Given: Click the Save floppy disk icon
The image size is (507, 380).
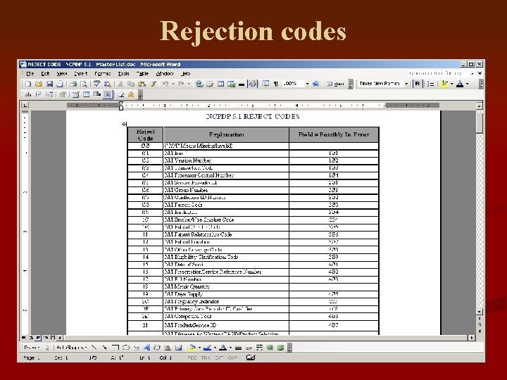Looking at the screenshot, I should pyautogui.click(x=49, y=84).
